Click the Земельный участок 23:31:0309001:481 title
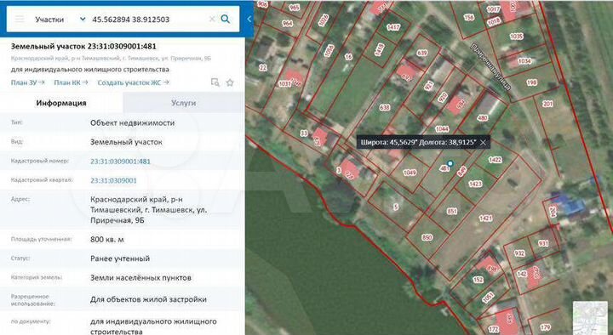This screenshot has height=335, width=613. click(83, 46)
